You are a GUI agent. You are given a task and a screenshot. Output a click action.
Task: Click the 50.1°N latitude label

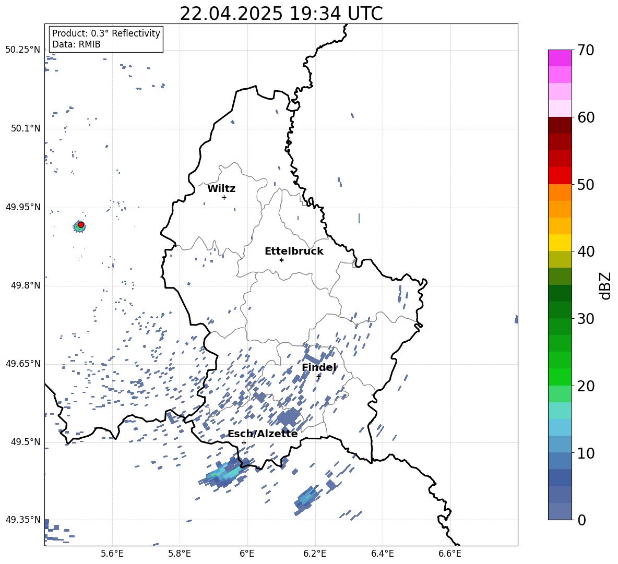coord(26,128)
